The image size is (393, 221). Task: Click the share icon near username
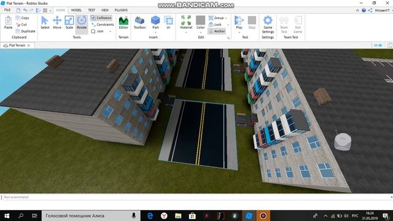370,10
